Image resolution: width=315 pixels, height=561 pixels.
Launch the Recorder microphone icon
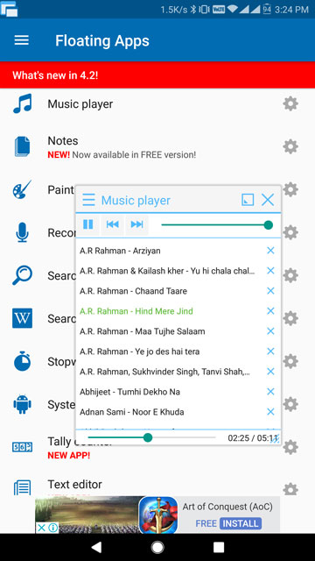(22, 232)
